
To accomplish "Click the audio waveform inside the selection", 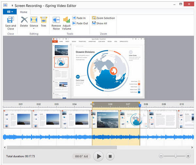I will click(x=116, y=137).
